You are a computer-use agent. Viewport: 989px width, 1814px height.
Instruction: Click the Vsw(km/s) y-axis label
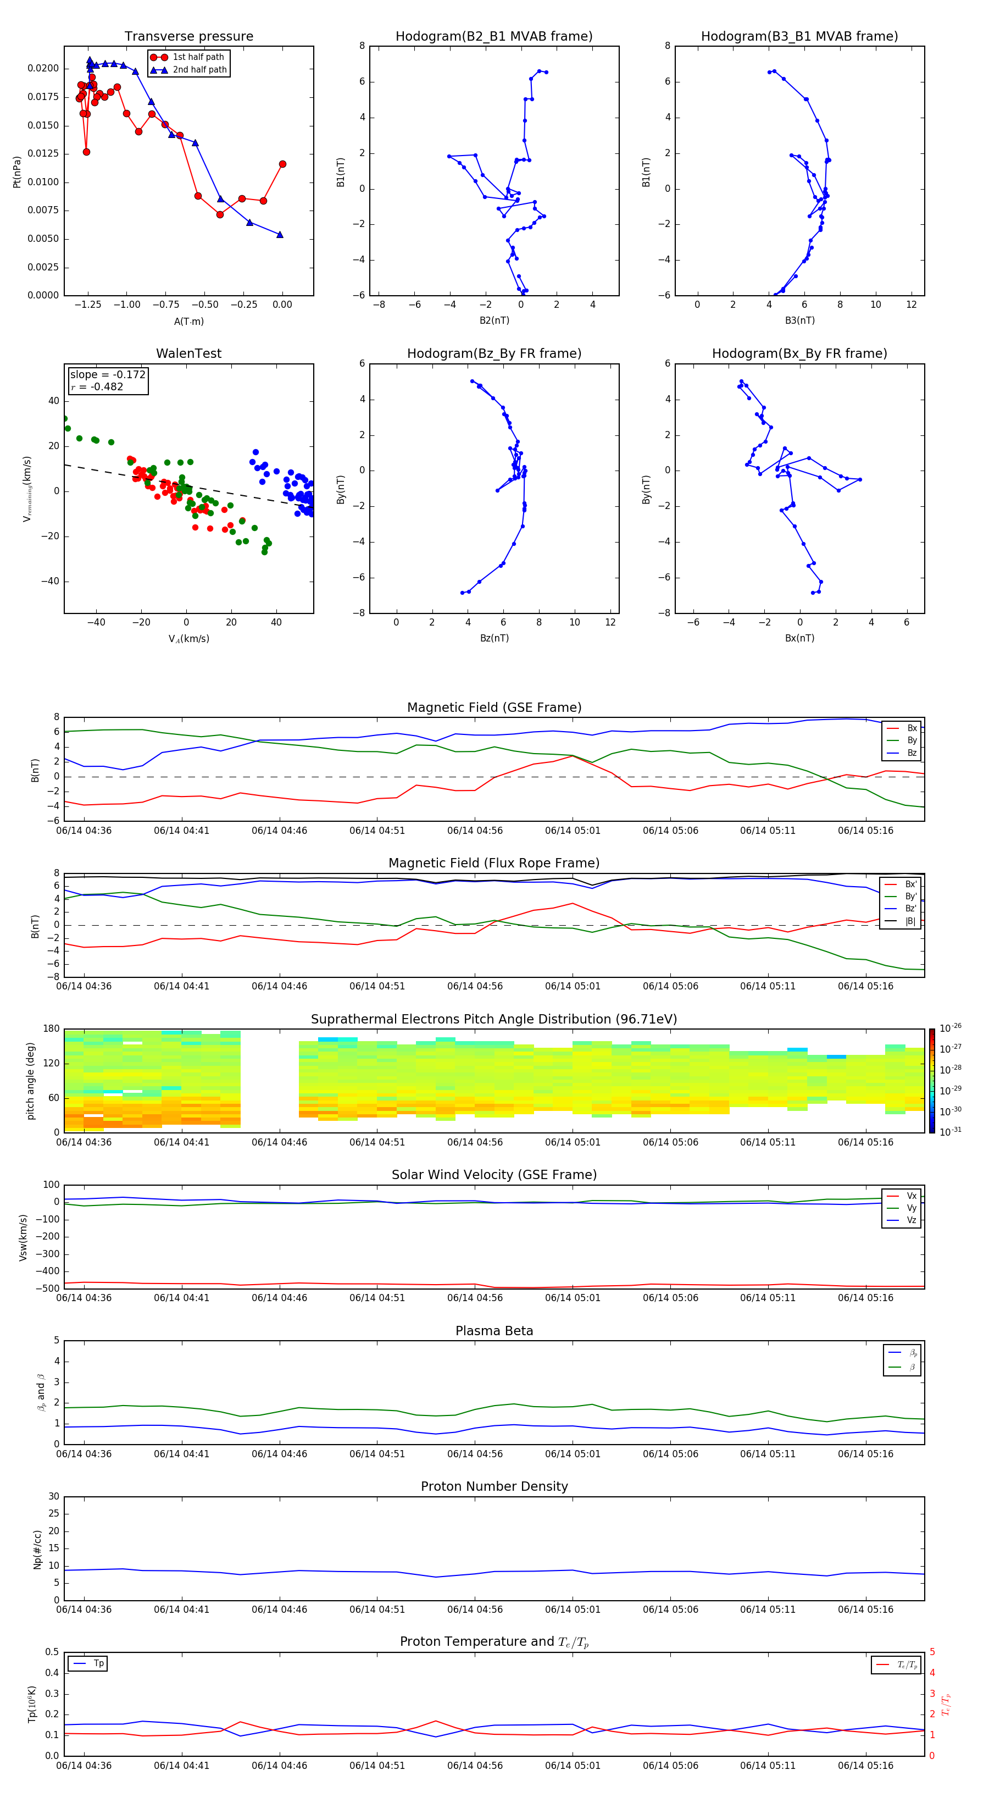pyautogui.click(x=23, y=1237)
